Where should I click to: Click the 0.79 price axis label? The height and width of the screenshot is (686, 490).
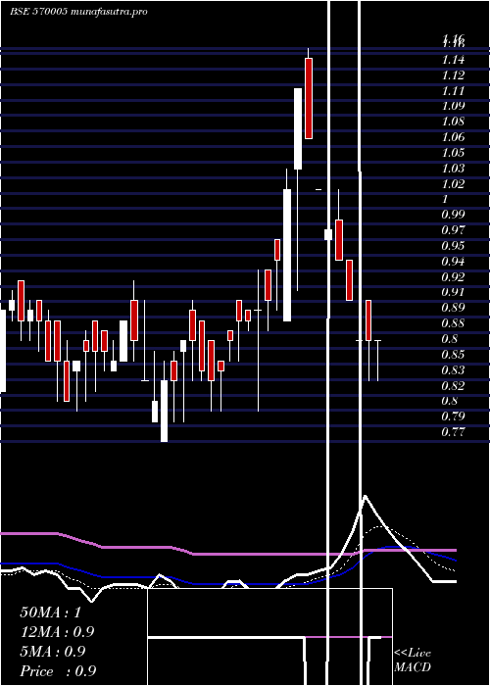tap(453, 416)
